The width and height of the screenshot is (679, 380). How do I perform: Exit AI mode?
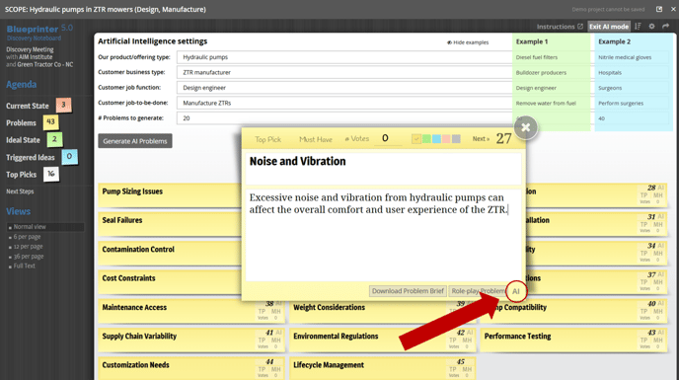point(608,27)
